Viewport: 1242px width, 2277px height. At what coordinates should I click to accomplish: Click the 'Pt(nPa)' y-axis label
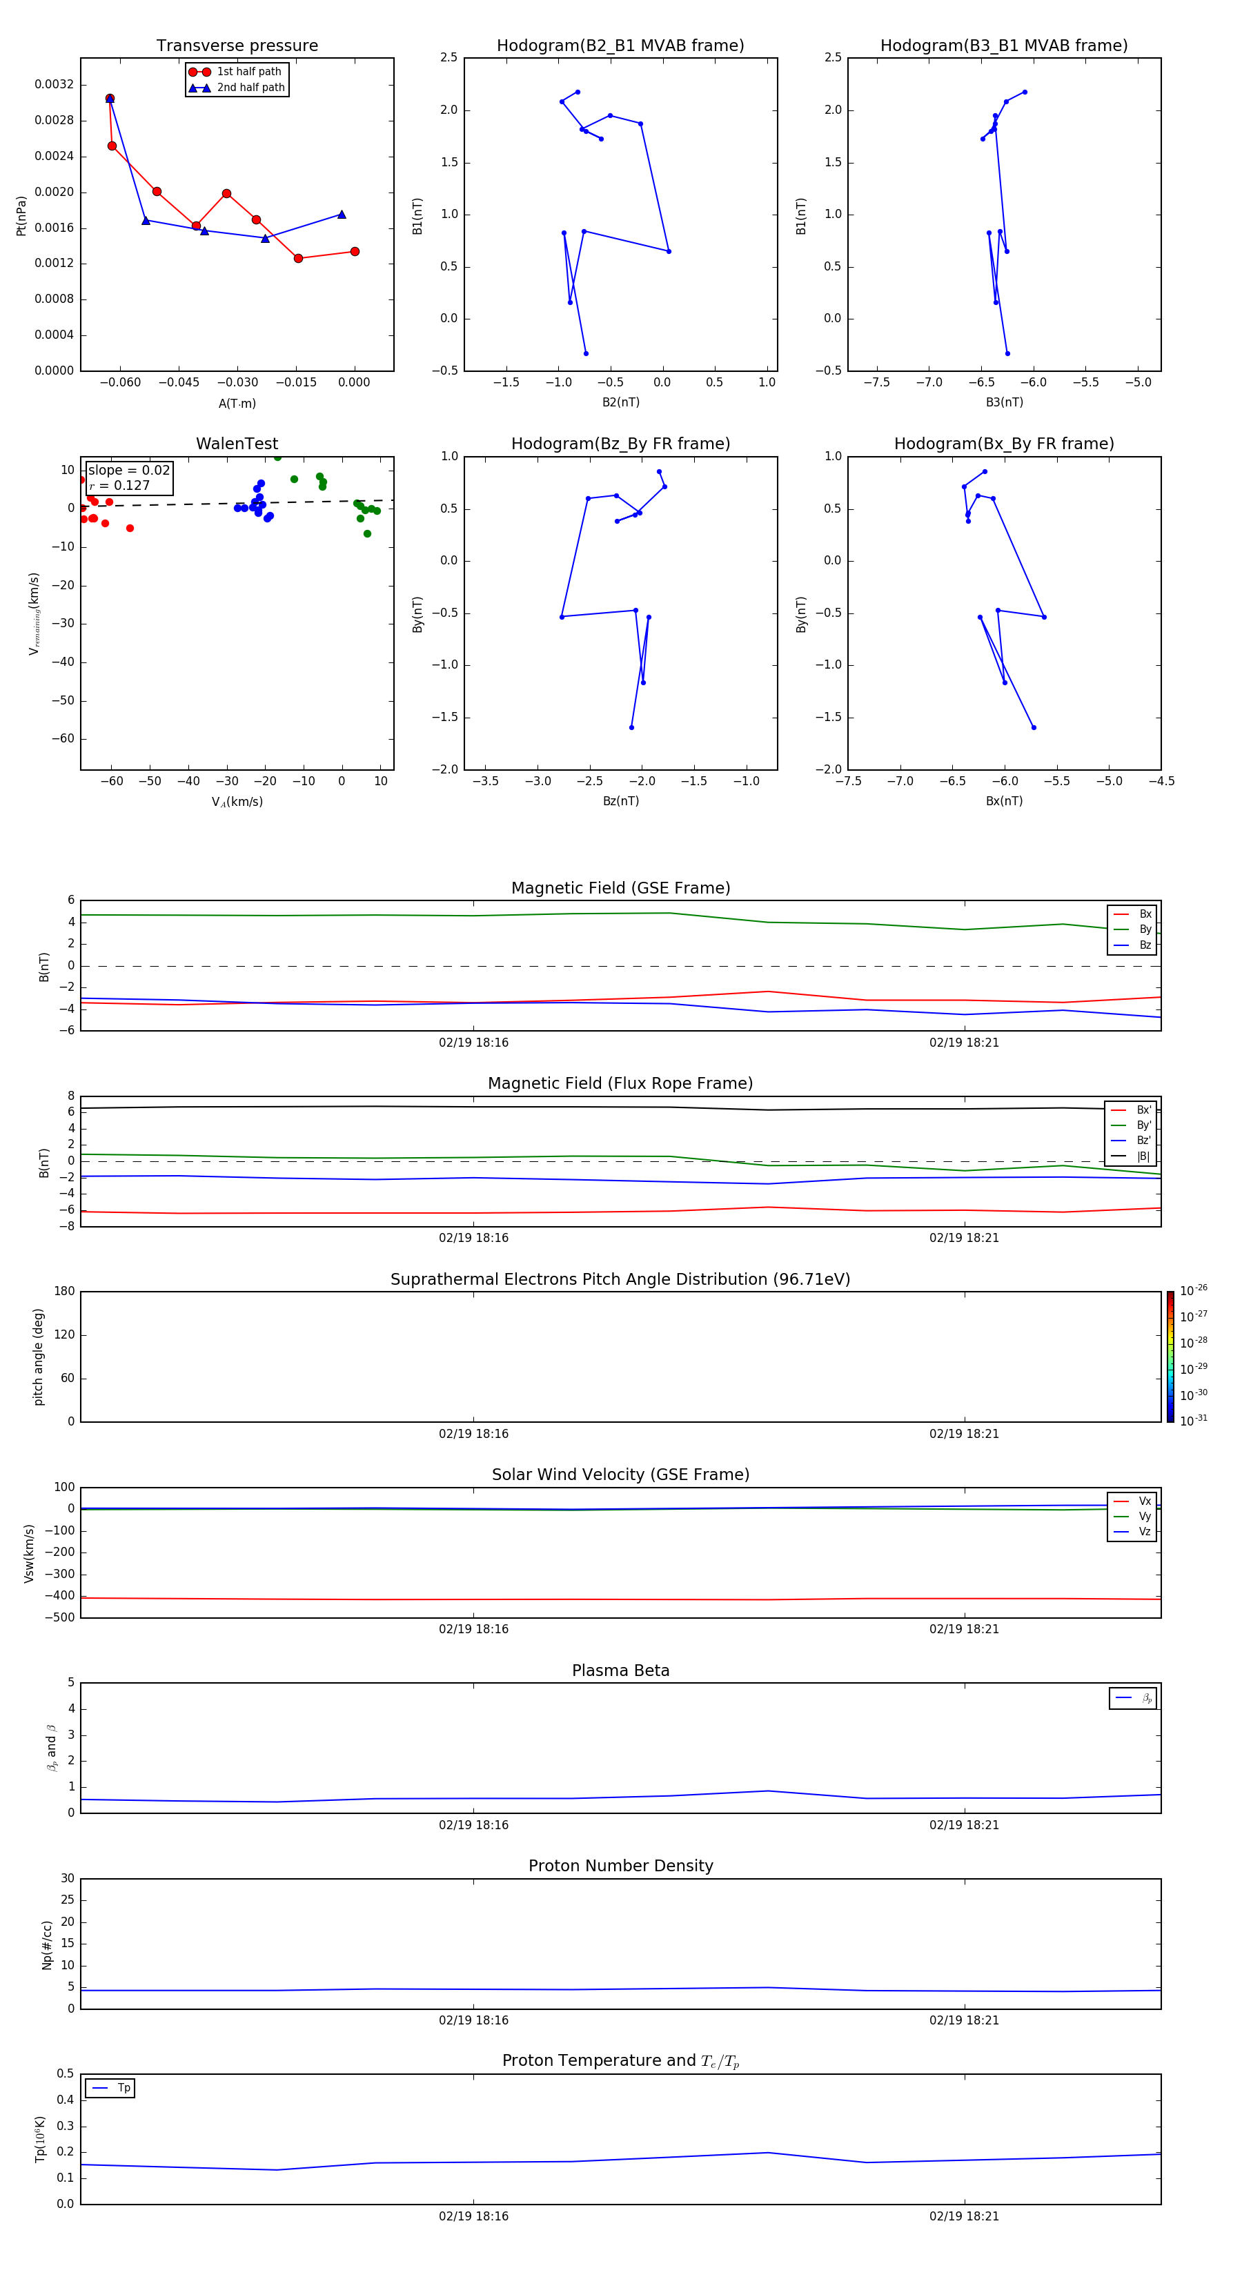tap(21, 216)
